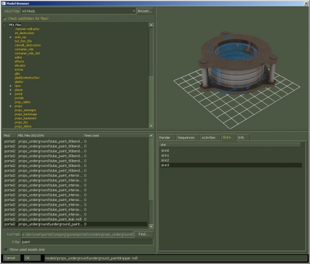310x264 pixels.
Task: Select bot_fem_50s folder
Action: click(23, 41)
